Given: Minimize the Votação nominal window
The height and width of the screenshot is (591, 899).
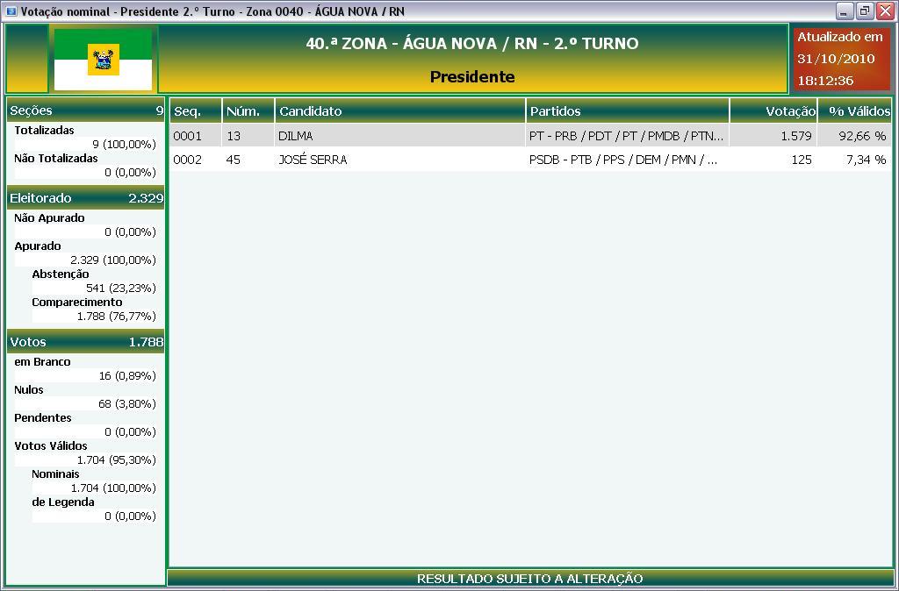Looking at the screenshot, I should pyautogui.click(x=845, y=11).
